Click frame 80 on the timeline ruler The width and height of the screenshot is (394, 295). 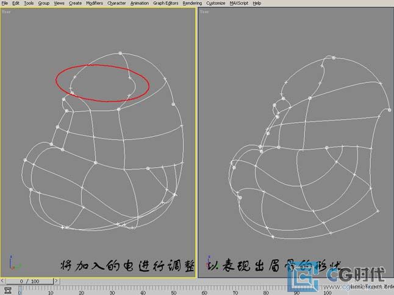coord(266,293)
